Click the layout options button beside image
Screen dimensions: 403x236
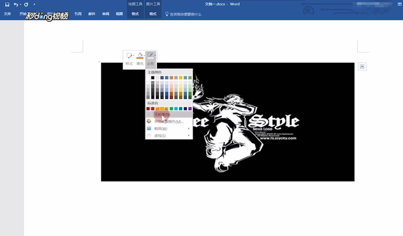point(362,67)
